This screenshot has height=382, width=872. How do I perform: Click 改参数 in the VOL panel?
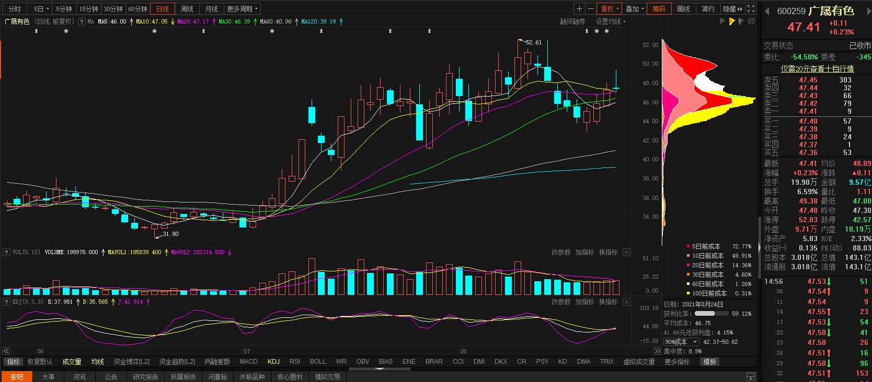pos(561,253)
